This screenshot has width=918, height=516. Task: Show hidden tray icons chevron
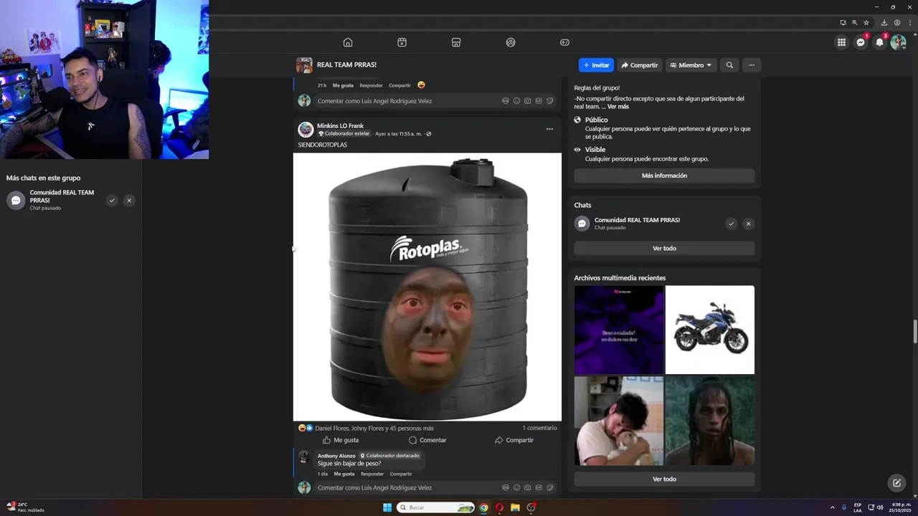coord(832,507)
